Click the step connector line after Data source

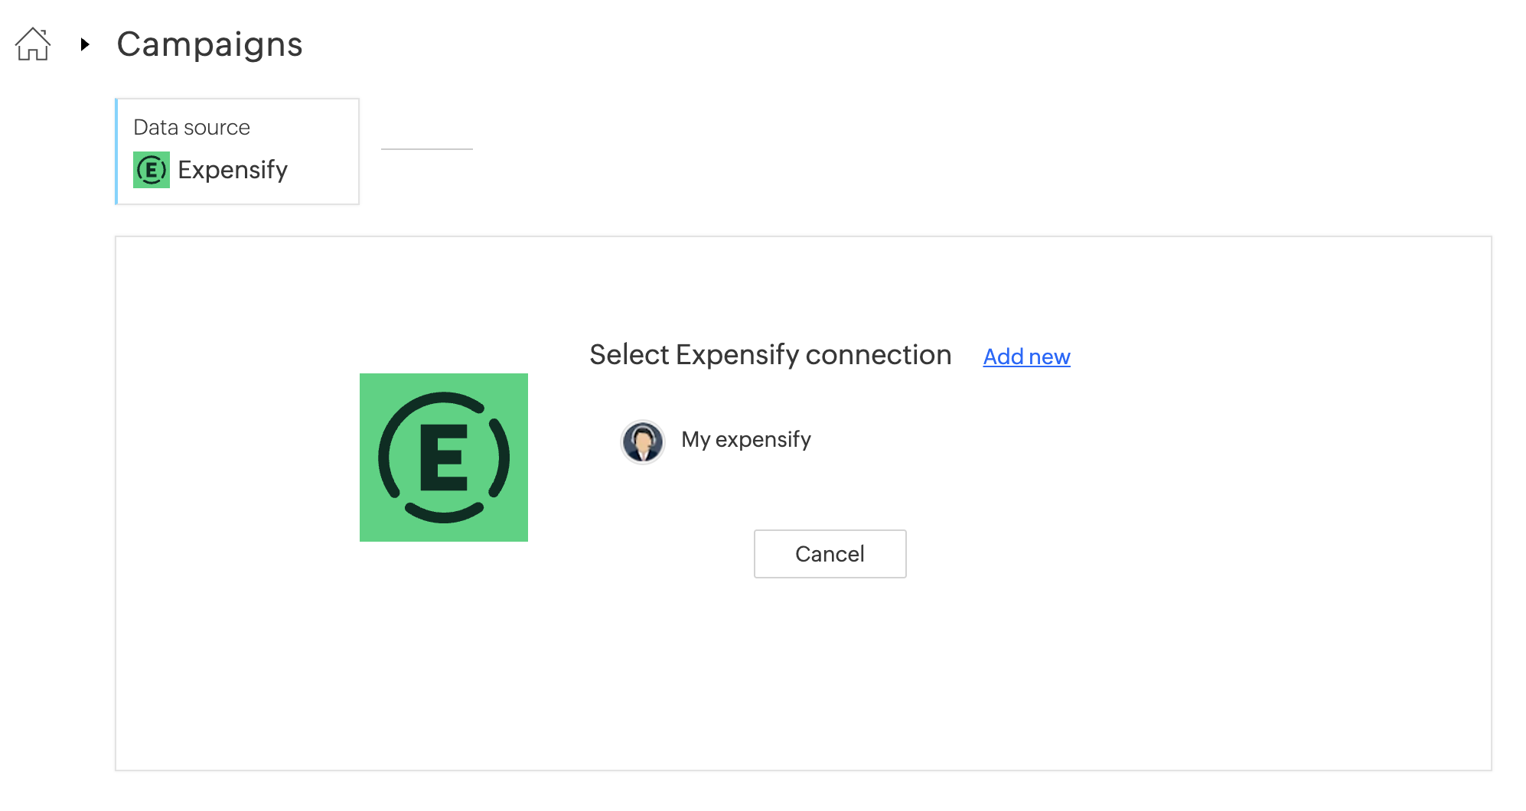click(x=427, y=149)
